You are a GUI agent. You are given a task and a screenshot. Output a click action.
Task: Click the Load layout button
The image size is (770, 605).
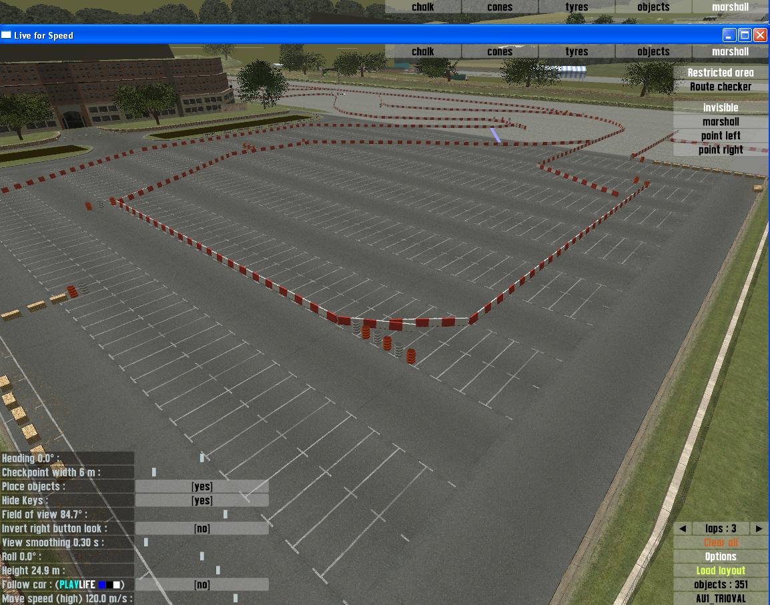click(x=721, y=570)
